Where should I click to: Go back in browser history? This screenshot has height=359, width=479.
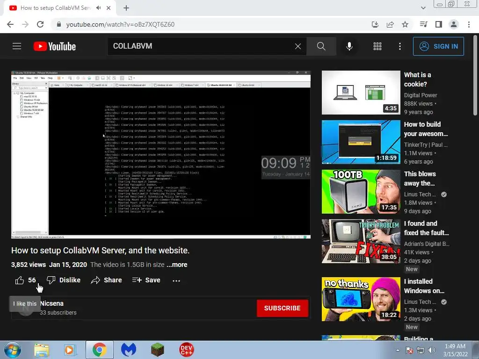[10, 24]
